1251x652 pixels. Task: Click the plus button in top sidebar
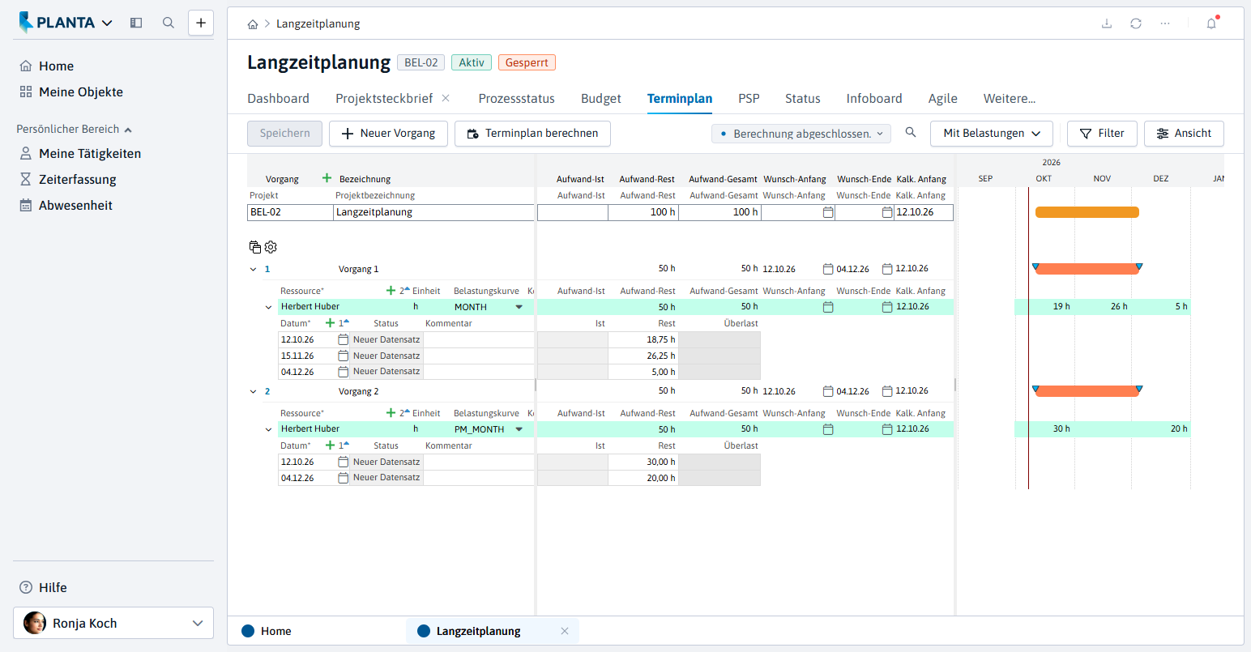tap(201, 23)
